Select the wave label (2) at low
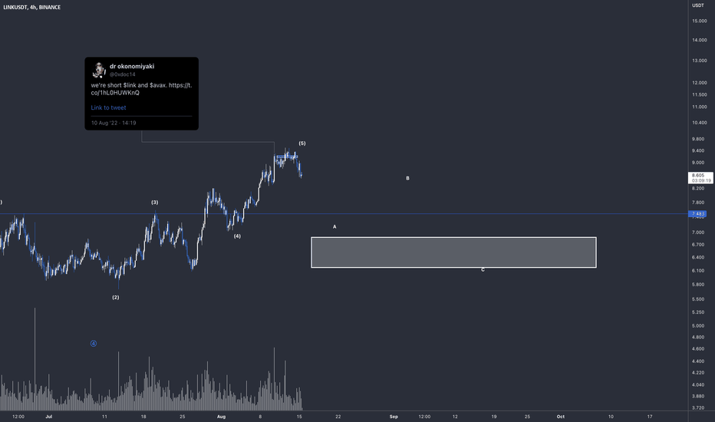The height and width of the screenshot is (422, 715). [116, 298]
